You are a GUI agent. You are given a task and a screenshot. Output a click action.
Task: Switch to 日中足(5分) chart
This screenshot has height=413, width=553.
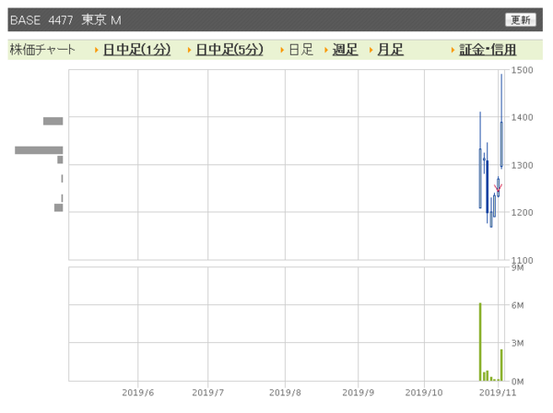(229, 50)
